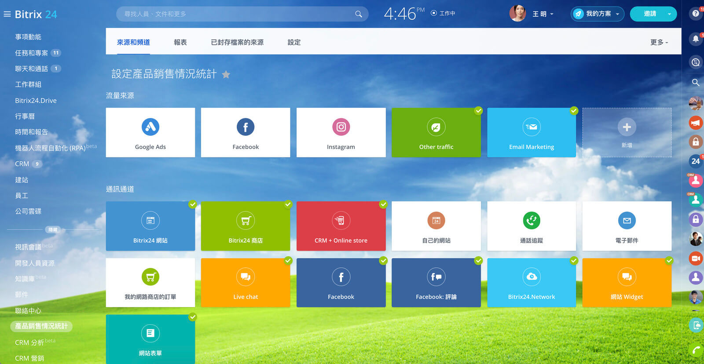Expand the 邀請 button arrow
This screenshot has width=704, height=364.
669,14
